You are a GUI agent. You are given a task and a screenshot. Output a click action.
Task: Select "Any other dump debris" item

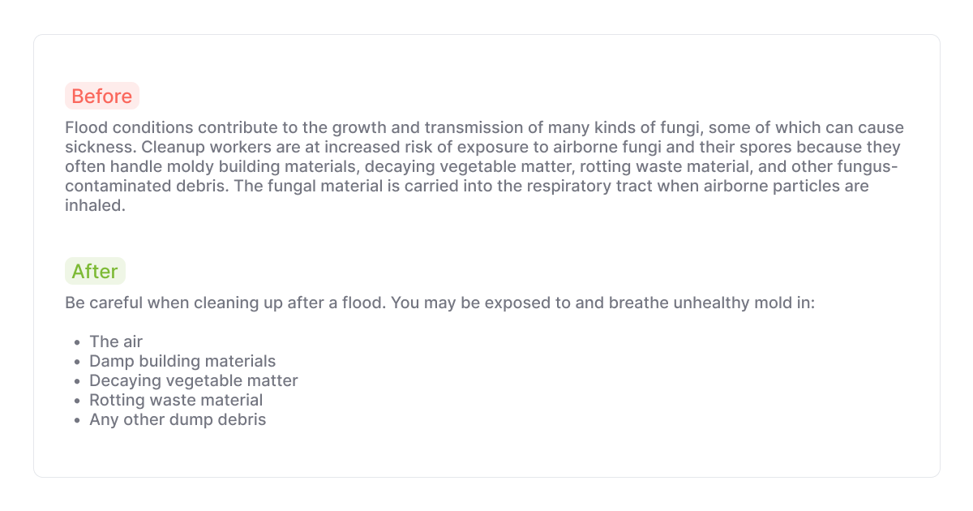pos(178,419)
